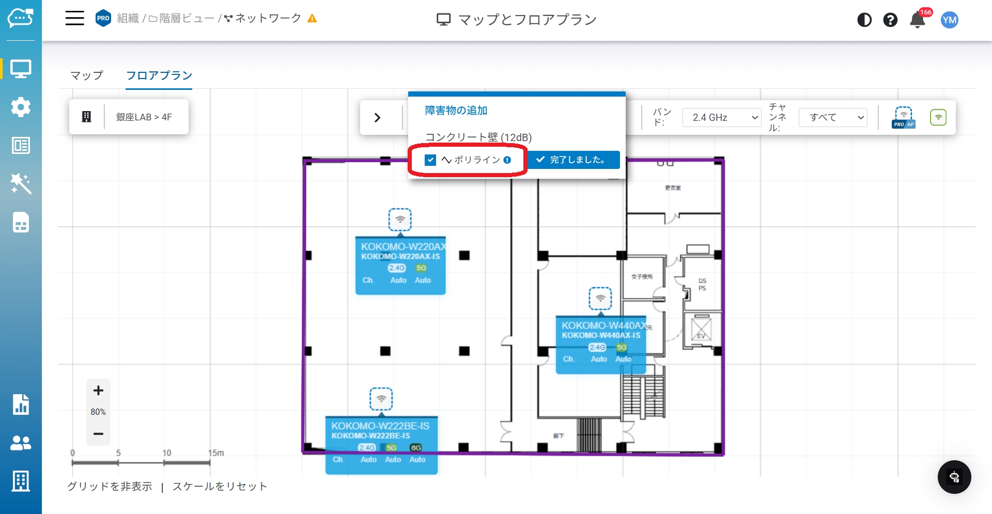The image size is (992, 514).
Task: Click the settings gear in sidebar
Action: [21, 107]
